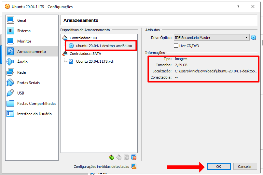Screen dimensions: 263x175
Task: Click the add attachment icon
Action: (x=126, y=157)
